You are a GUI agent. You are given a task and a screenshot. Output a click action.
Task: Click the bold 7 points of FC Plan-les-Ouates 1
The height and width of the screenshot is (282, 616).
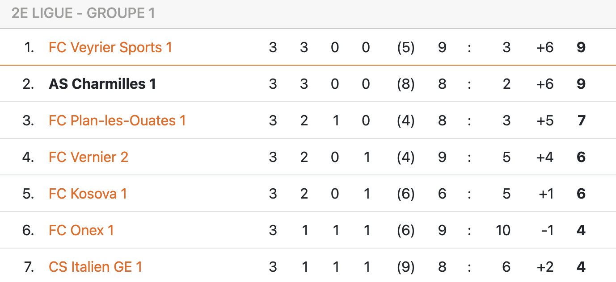tap(581, 120)
